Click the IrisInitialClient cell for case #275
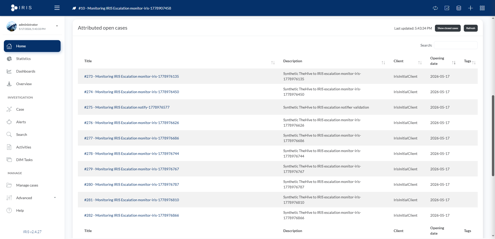Viewport: 495px width, 239px height. click(x=405, y=107)
